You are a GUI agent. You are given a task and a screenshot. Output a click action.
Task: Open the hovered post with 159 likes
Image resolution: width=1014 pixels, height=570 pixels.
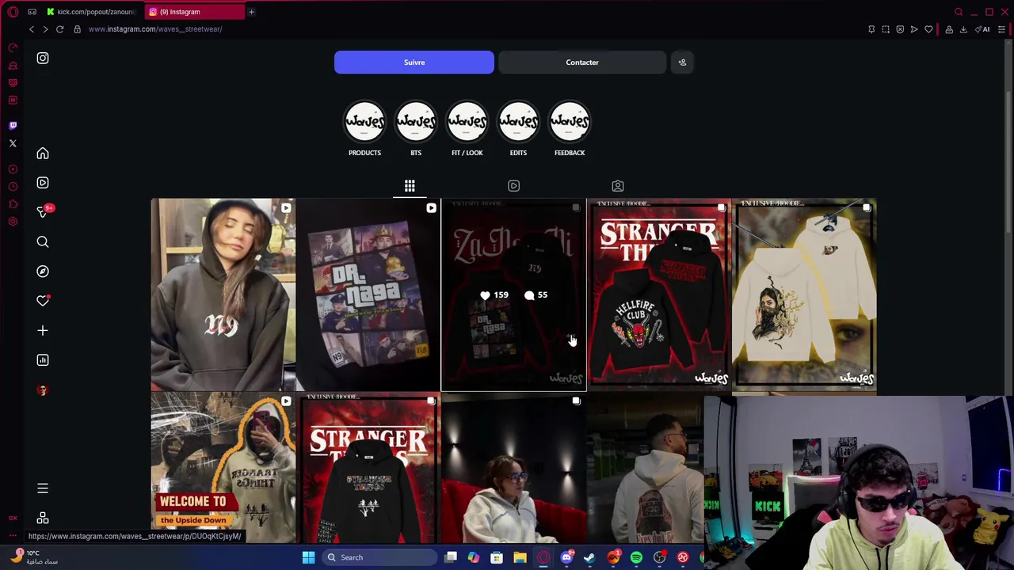(x=513, y=294)
